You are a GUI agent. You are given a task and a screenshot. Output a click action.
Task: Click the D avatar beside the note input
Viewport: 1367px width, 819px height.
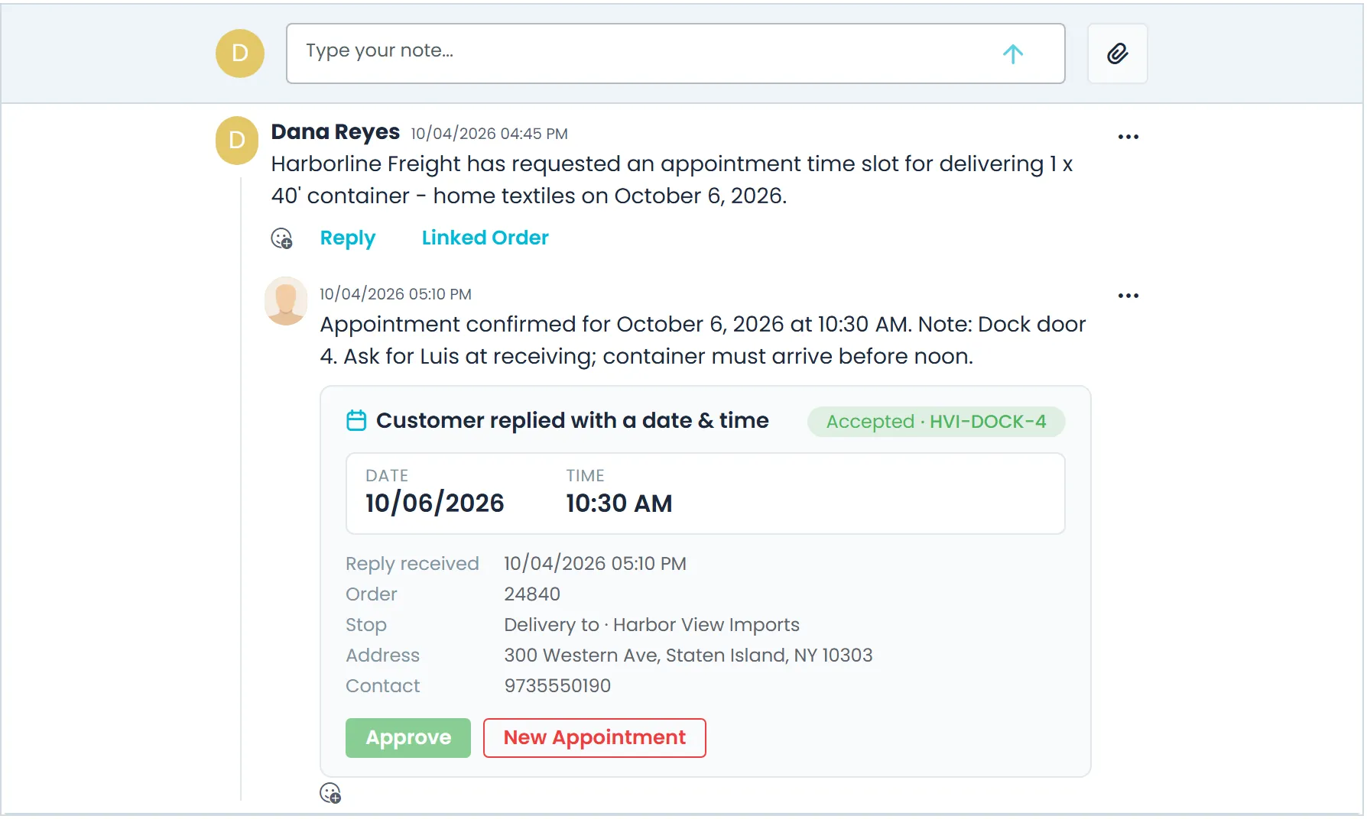(x=240, y=53)
